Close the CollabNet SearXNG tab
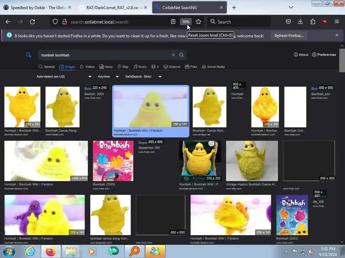The width and height of the screenshot is (345, 258). pyautogui.click(x=221, y=8)
